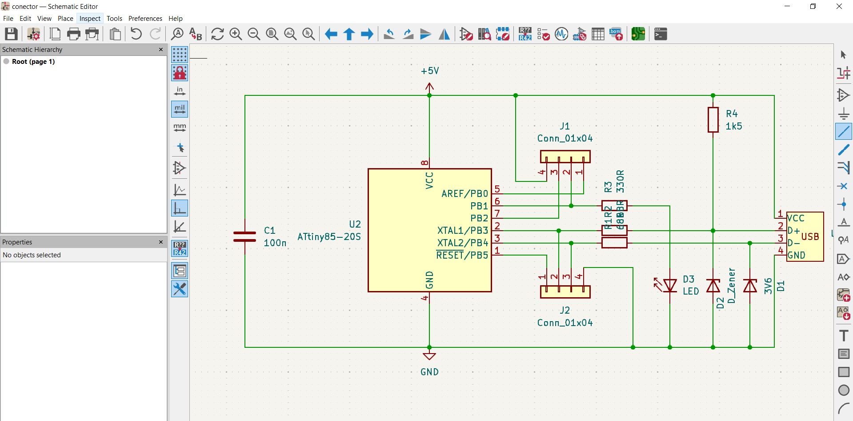The image size is (853, 421).
Task: Toggle properties manager tools icon
Action: (x=180, y=289)
